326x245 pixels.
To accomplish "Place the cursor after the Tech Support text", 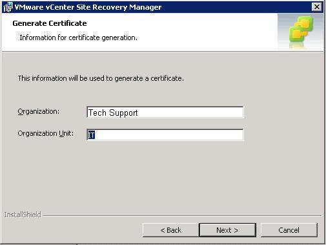I will (x=138, y=112).
